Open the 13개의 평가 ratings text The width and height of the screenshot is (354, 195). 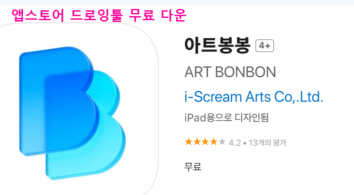point(267,143)
